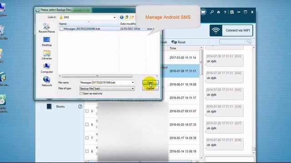Open Computer location in dialog sidebar
The height and width of the screenshot is (163, 291).
46,68
